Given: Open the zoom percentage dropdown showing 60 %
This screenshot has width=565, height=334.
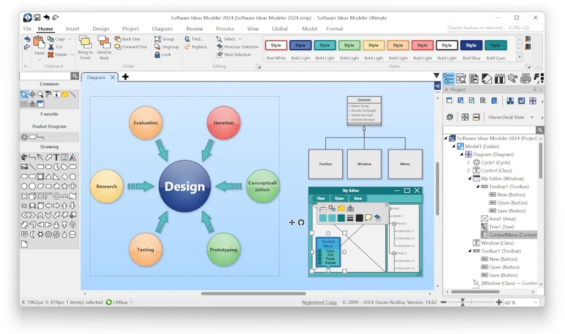Looking at the screenshot, I should (535, 303).
